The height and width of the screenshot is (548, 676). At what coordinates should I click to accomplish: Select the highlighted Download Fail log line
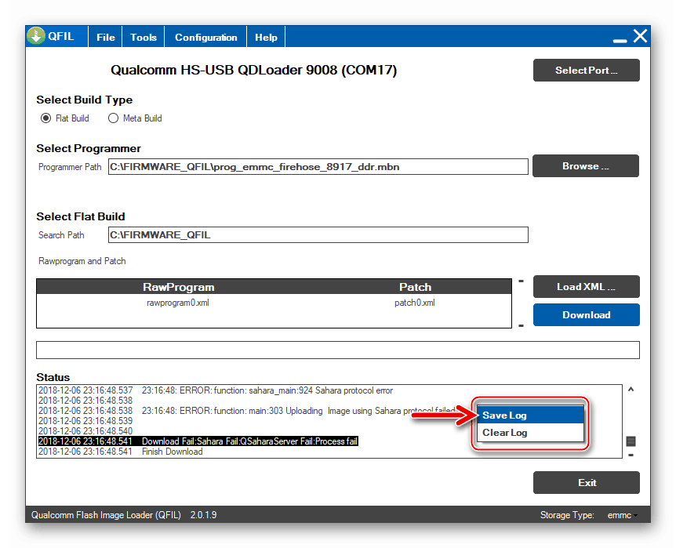coord(198,441)
